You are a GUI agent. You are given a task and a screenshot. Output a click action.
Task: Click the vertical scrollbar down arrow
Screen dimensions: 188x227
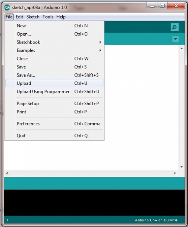click(182, 167)
